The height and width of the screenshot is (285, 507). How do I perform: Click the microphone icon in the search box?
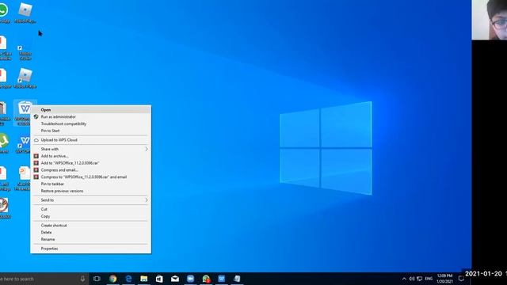[82, 279]
